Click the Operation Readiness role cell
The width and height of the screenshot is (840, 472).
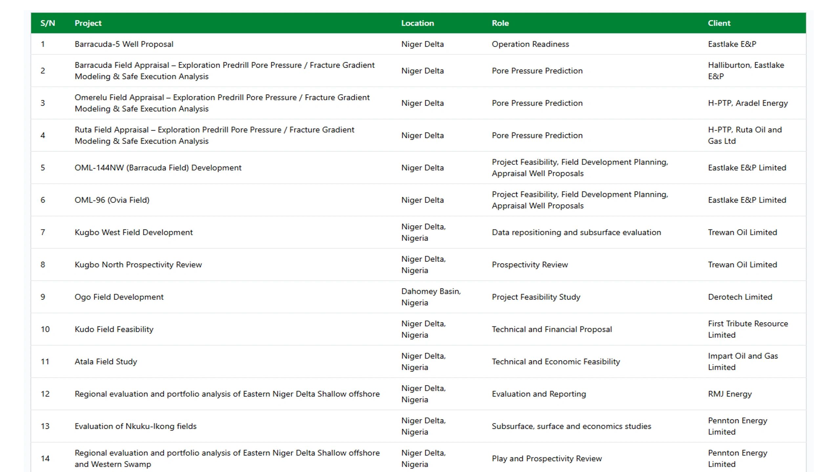tap(530, 44)
